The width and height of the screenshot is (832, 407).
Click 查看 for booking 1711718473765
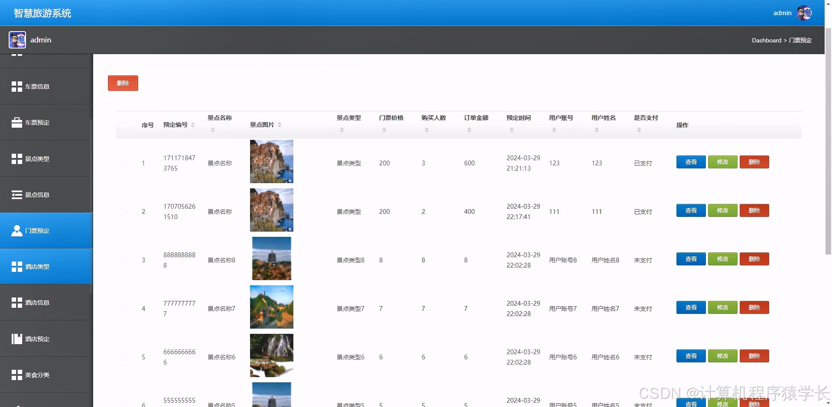(691, 162)
